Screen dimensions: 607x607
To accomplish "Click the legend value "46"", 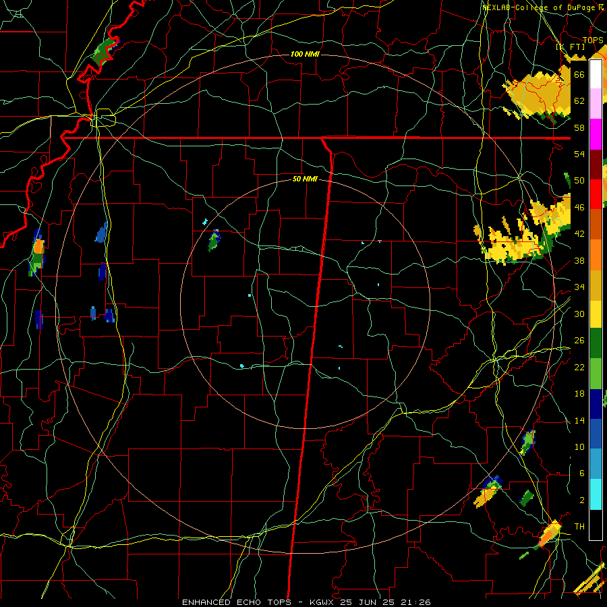I will click(579, 207).
